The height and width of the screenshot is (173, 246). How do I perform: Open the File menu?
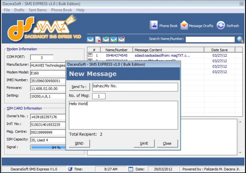coord(7,10)
